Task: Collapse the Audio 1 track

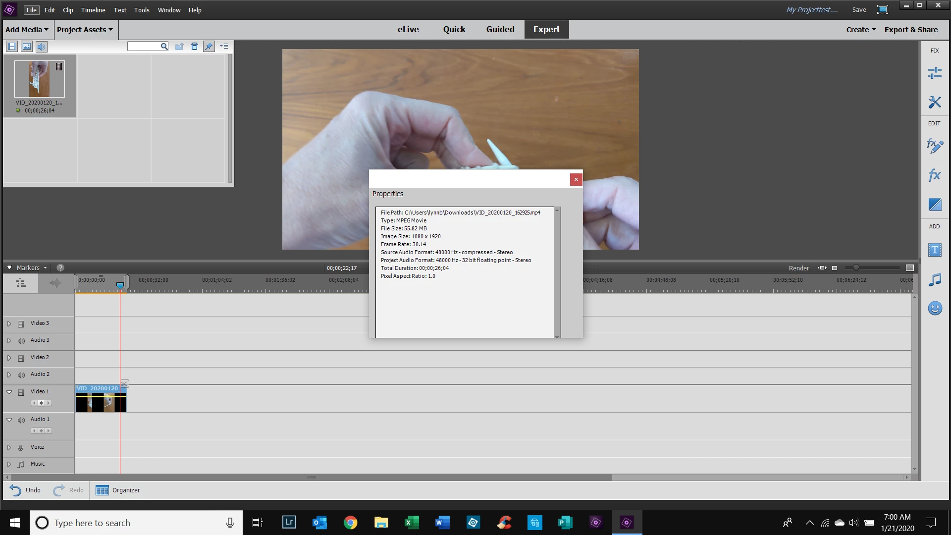Action: point(9,420)
